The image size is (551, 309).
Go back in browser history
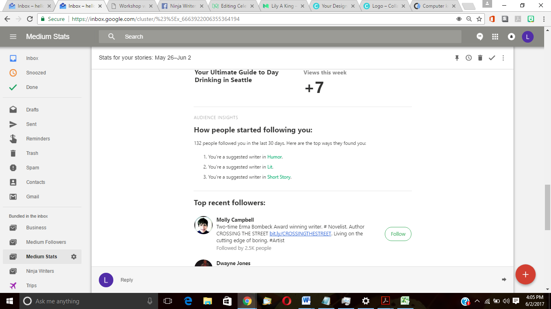7,19
